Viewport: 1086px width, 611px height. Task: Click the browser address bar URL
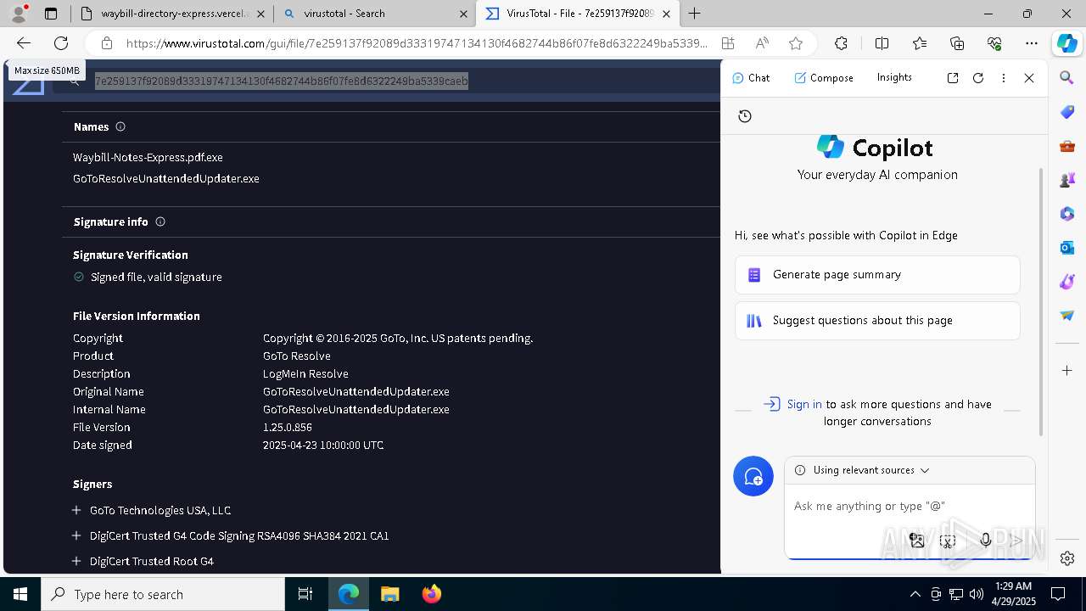416,43
